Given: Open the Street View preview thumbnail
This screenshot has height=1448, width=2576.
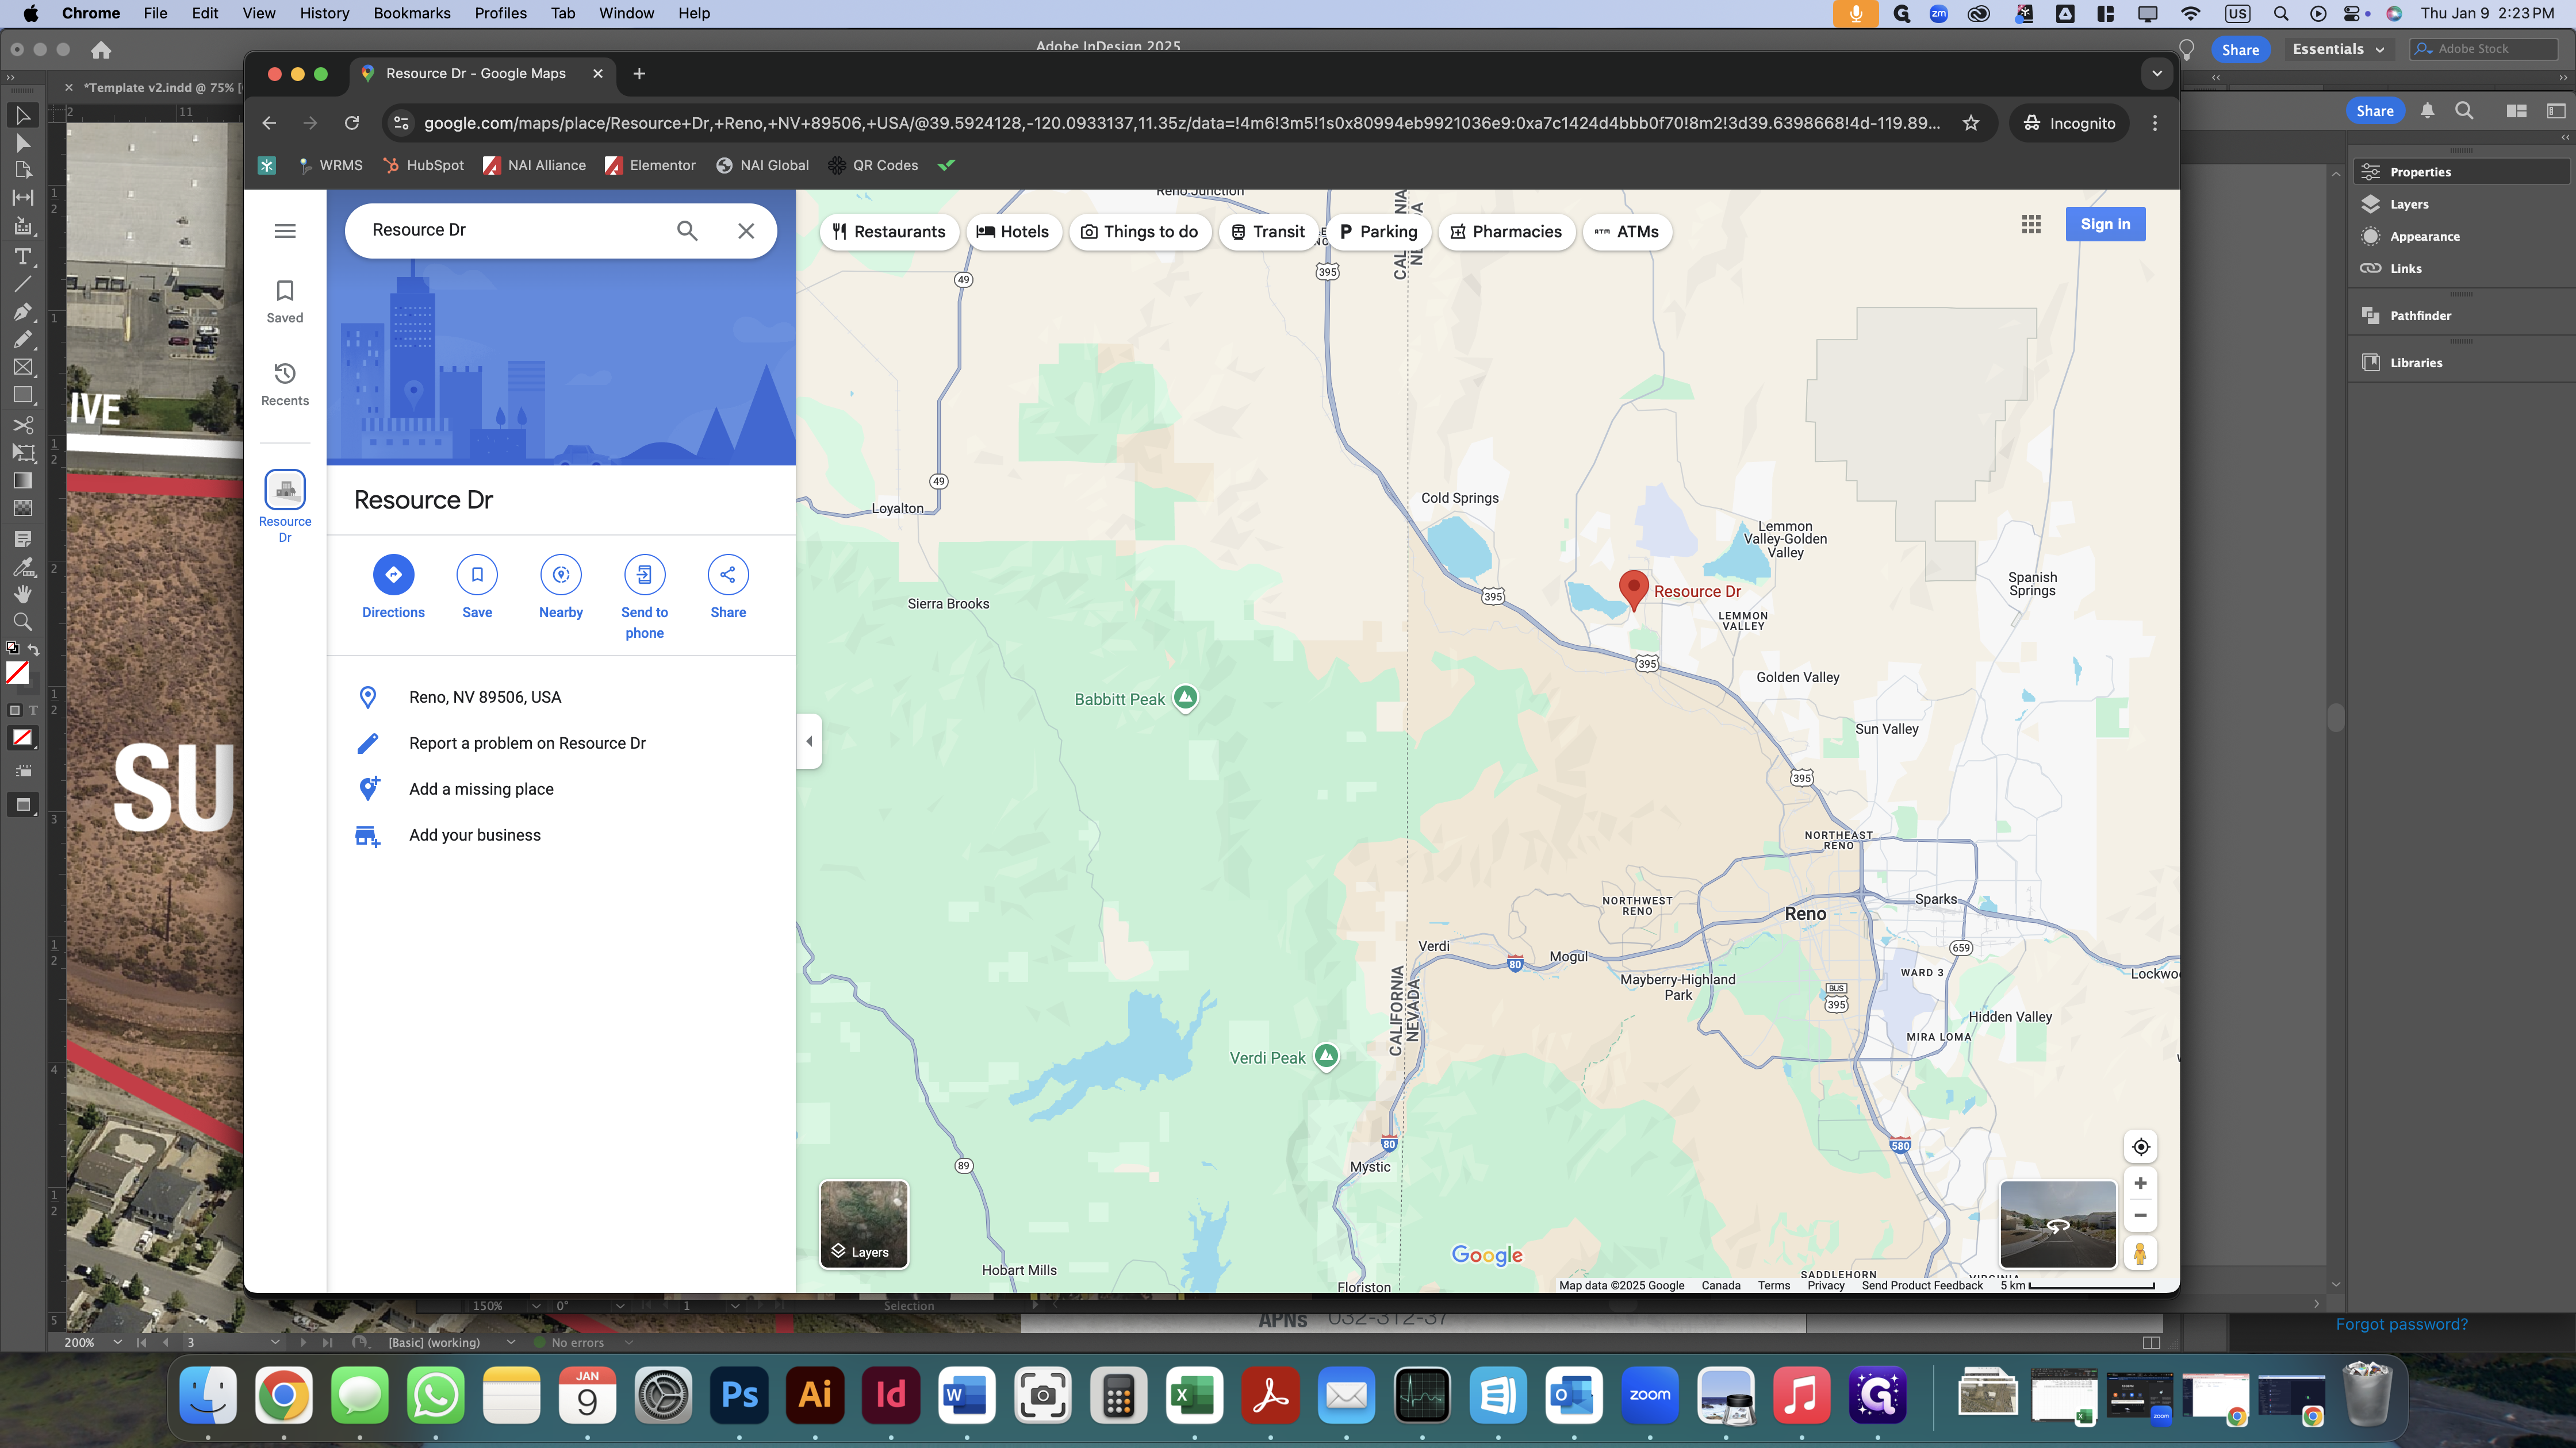Looking at the screenshot, I should point(2058,1224).
